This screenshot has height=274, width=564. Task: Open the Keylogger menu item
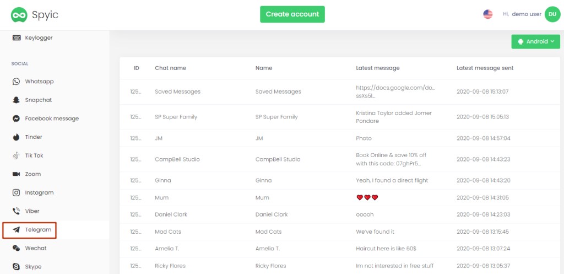(39, 37)
